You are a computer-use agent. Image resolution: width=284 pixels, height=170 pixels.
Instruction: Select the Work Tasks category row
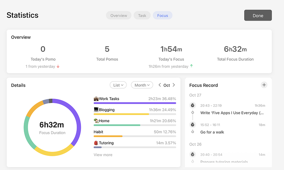click(135, 100)
